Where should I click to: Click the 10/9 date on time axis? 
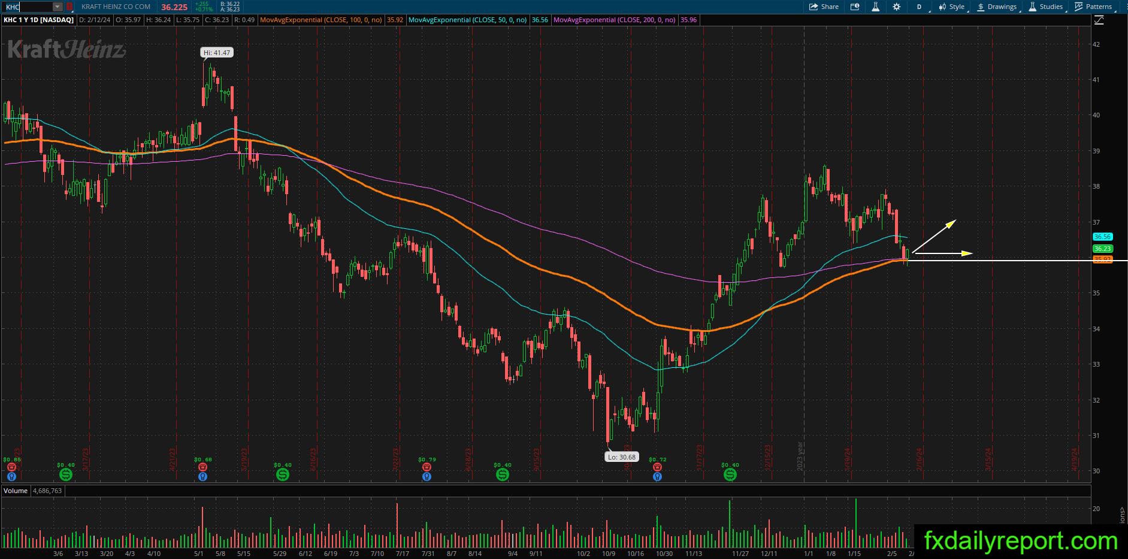pos(609,554)
